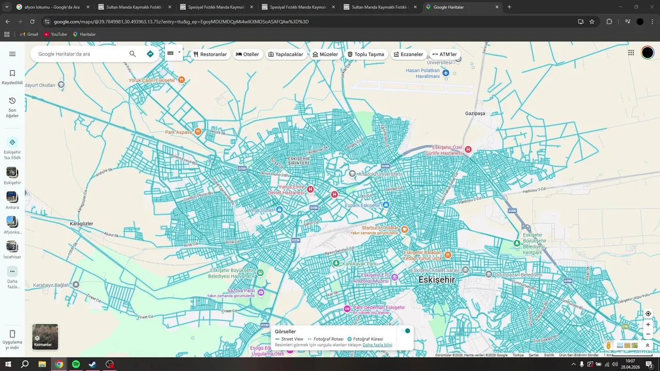Click the Sazova Parkı marker
660x371 pixels.
click(x=261, y=293)
